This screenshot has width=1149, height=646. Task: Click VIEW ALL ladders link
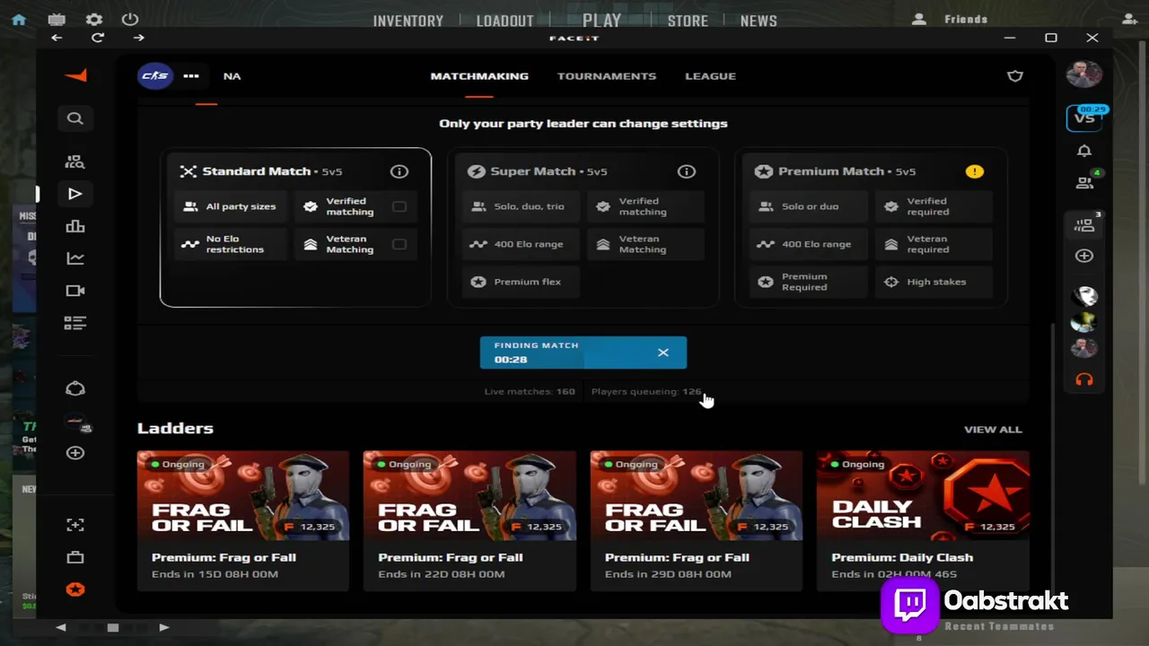pyautogui.click(x=993, y=429)
